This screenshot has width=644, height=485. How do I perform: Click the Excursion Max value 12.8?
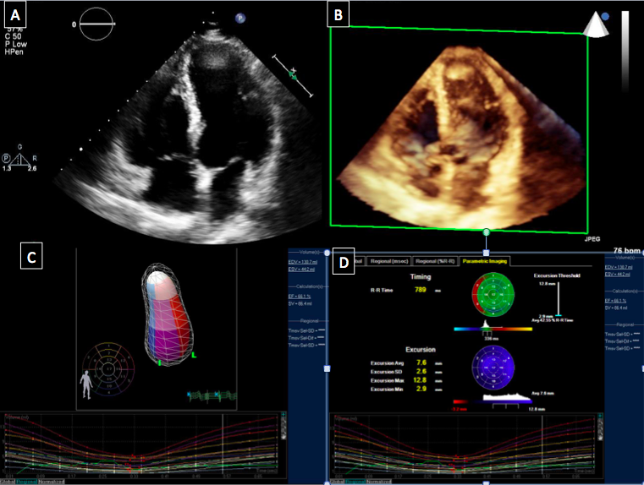pyautogui.click(x=420, y=380)
